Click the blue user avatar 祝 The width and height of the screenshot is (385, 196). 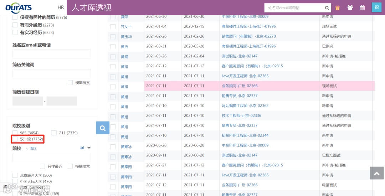pos(376,7)
